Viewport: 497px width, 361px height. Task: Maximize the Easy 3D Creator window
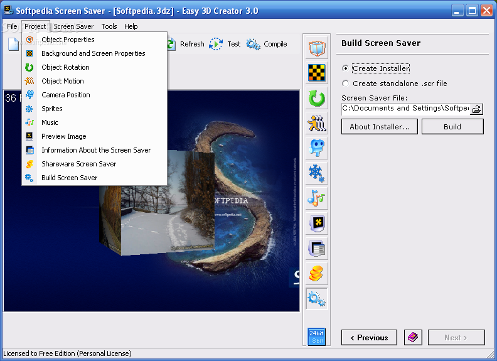pos(472,11)
